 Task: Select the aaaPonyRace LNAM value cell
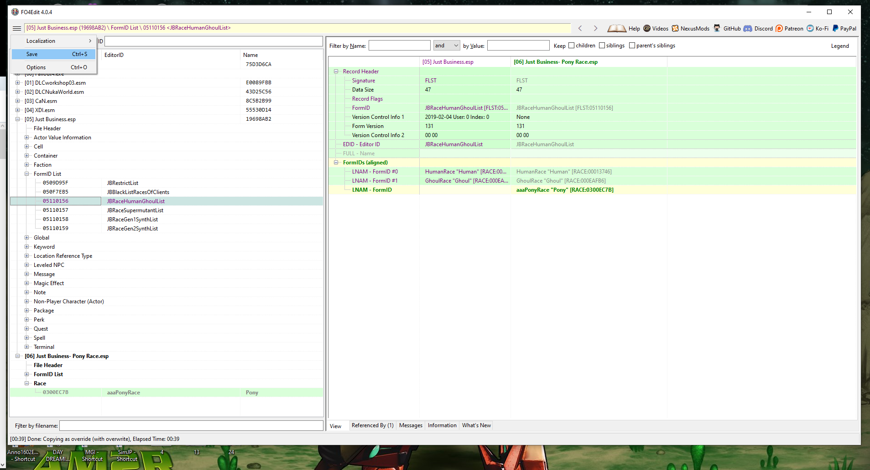(589, 190)
